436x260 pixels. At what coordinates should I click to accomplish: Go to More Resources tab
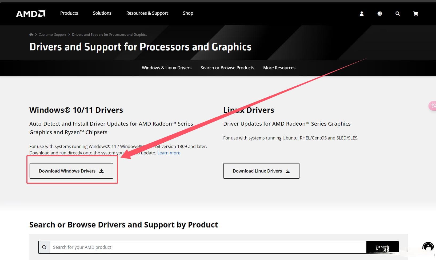pyautogui.click(x=279, y=68)
